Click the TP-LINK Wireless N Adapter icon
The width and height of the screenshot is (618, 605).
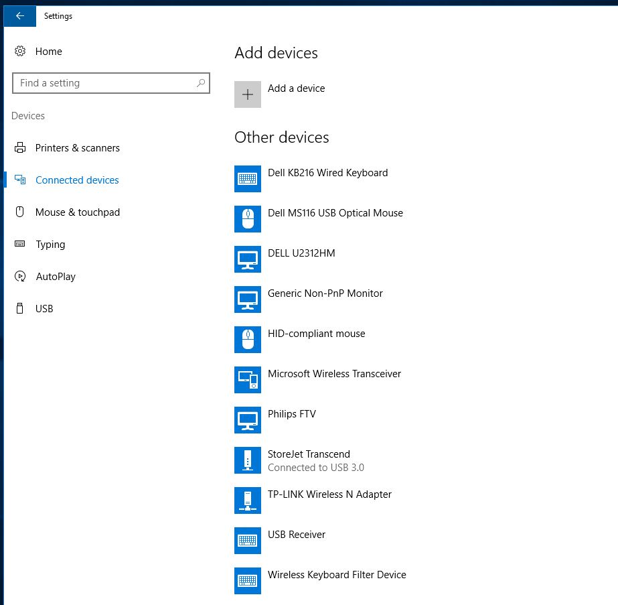click(x=248, y=500)
